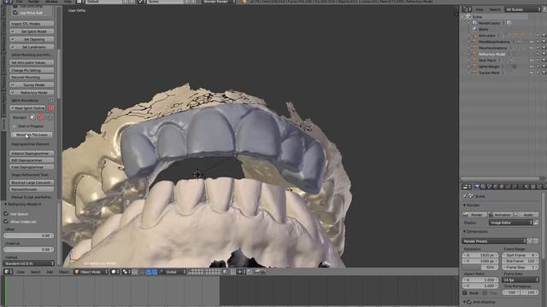
Task: Click the Render button in properties
Action: point(474,215)
